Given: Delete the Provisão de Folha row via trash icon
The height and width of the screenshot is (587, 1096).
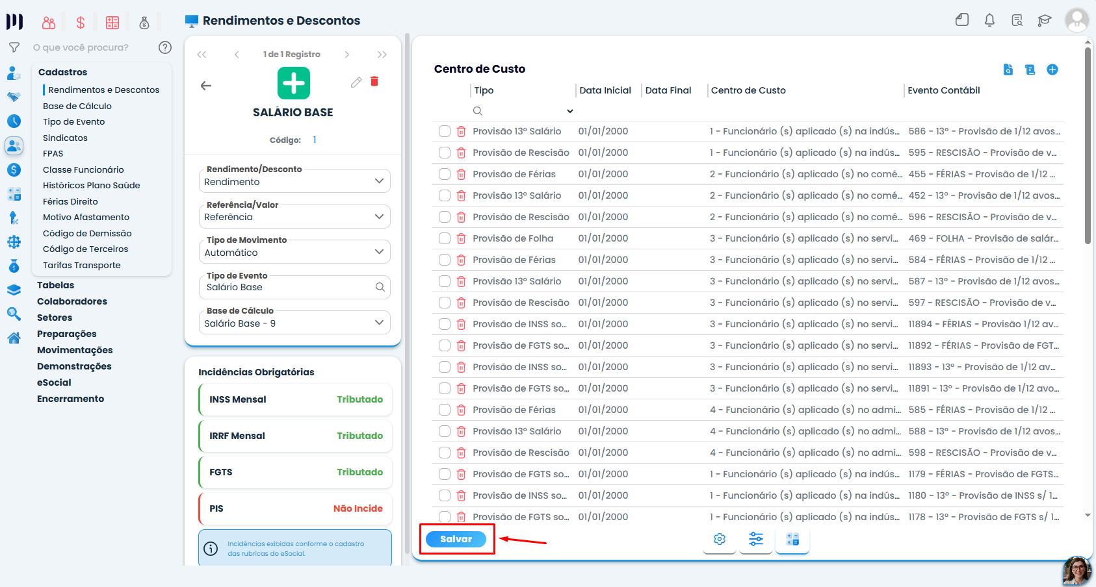Looking at the screenshot, I should coord(461,238).
